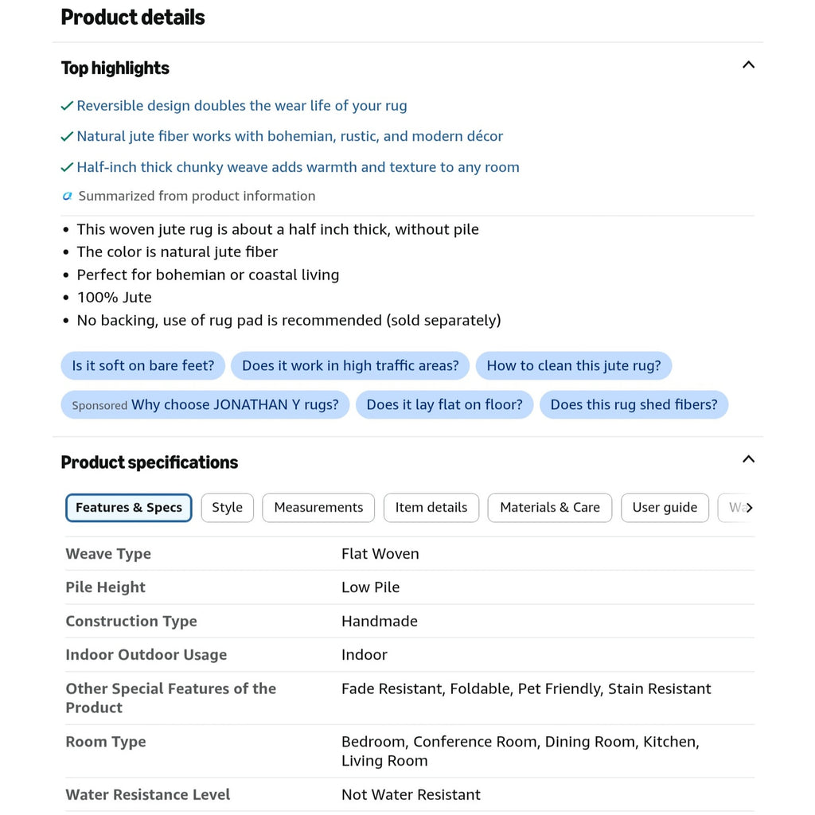Select the Features & Specs tab
The width and height of the screenshot is (815, 815).
(129, 507)
